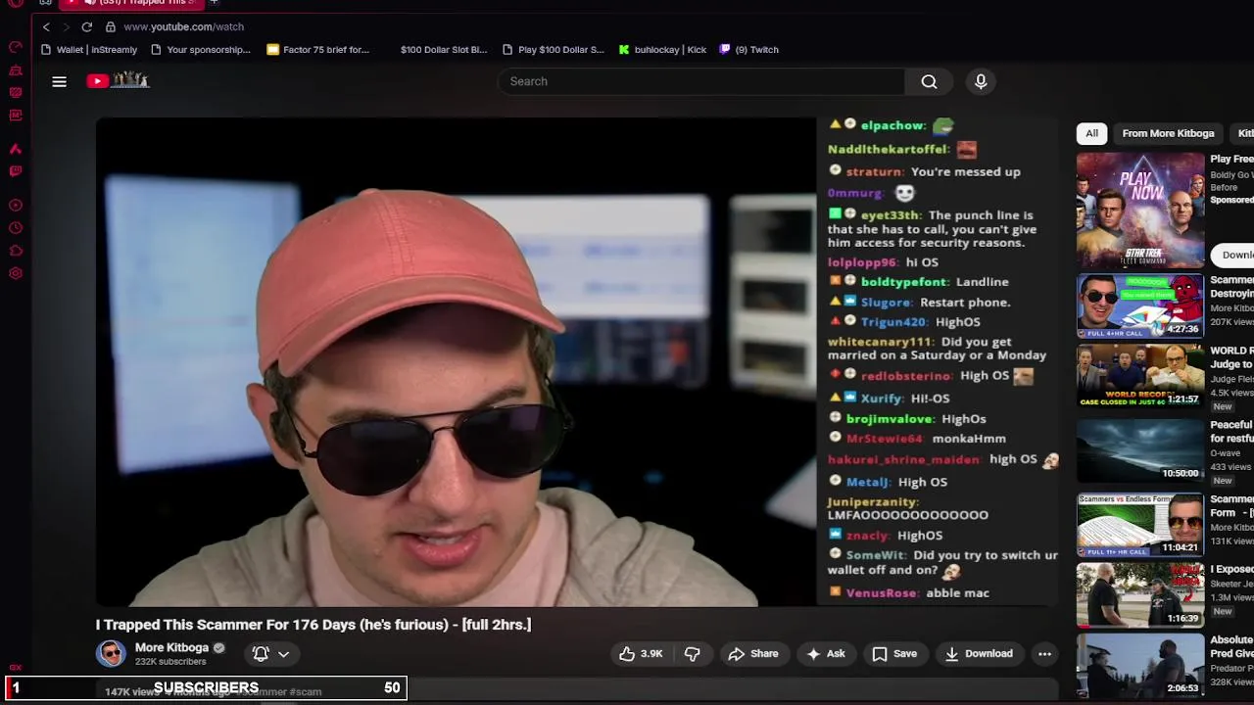
Task: Open the Star Trek Play Now sponsored thumbnail
Action: (x=1140, y=210)
